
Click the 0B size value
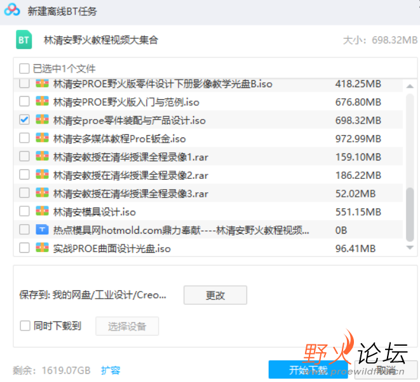tap(341, 230)
